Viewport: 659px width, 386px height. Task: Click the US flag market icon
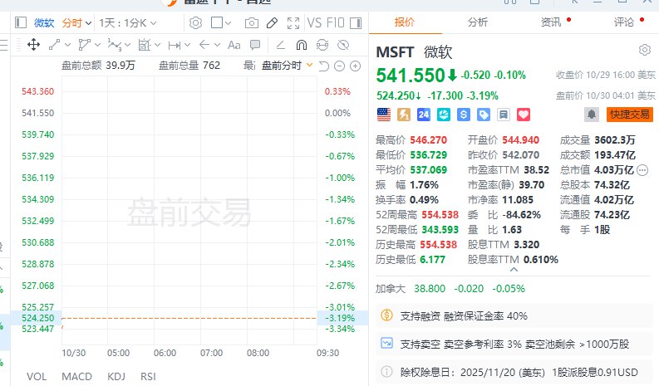click(x=384, y=115)
